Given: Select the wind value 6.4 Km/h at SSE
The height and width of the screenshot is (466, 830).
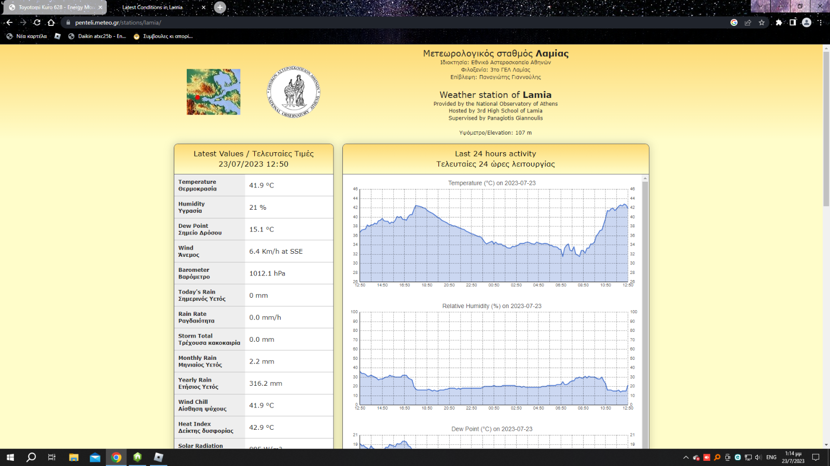Looking at the screenshot, I should click(276, 251).
